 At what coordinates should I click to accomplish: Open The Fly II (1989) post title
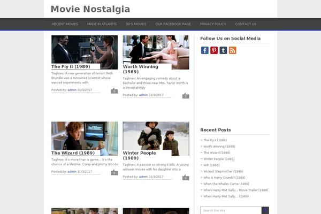point(71,66)
